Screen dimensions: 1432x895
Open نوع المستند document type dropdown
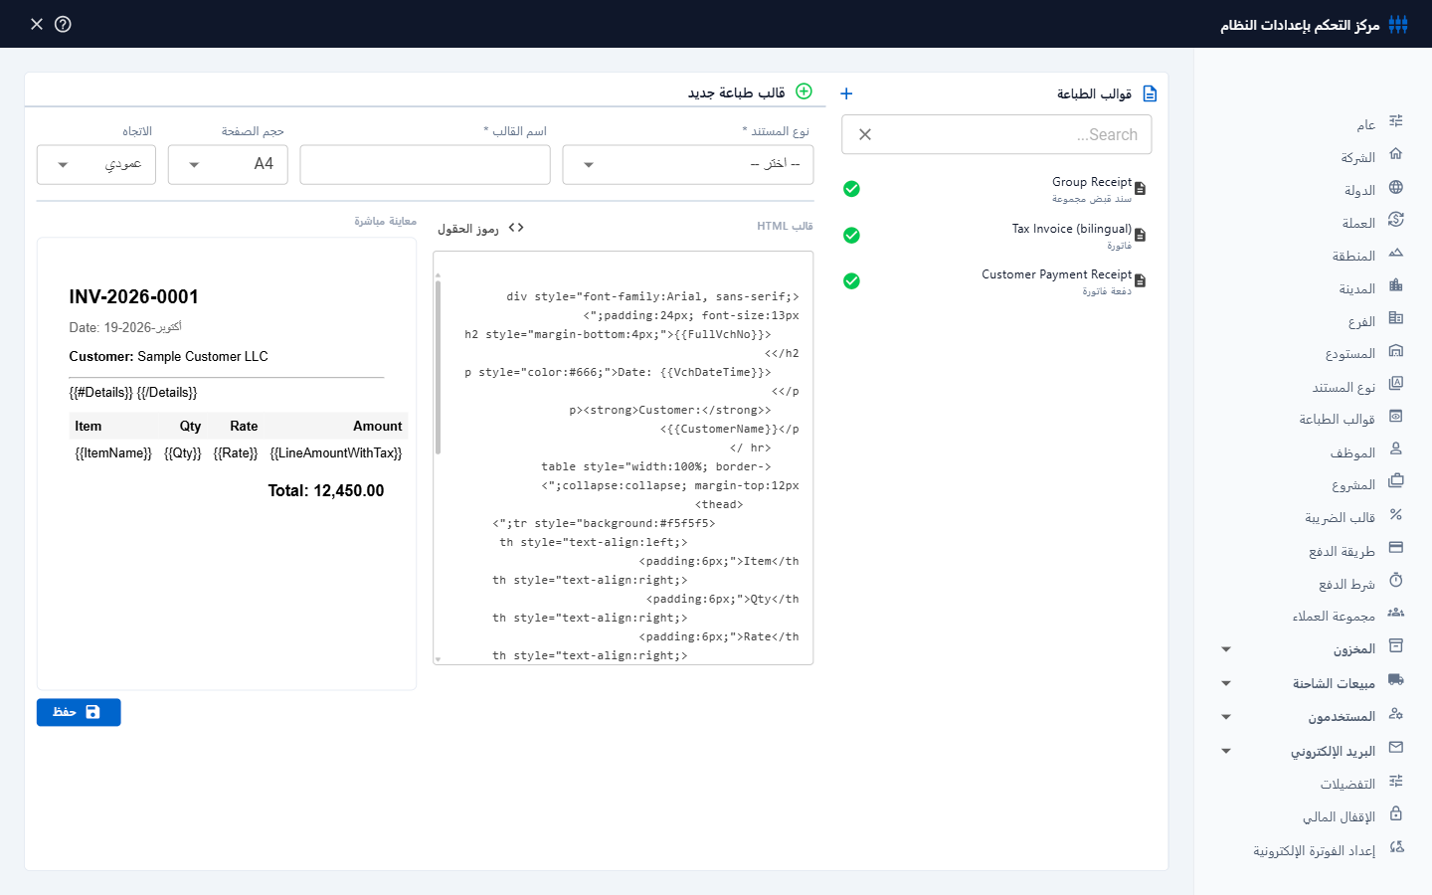click(688, 165)
